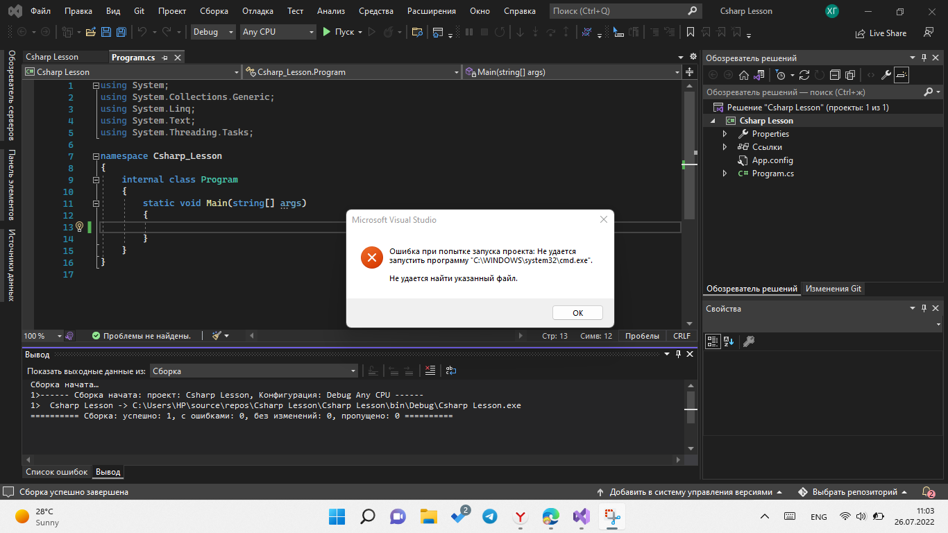Click the CRLF line ending indicator
Image resolution: width=948 pixels, height=533 pixels.
(x=682, y=335)
